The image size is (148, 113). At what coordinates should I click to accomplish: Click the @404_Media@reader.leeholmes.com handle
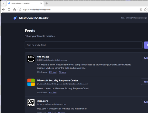coord(52,60)
